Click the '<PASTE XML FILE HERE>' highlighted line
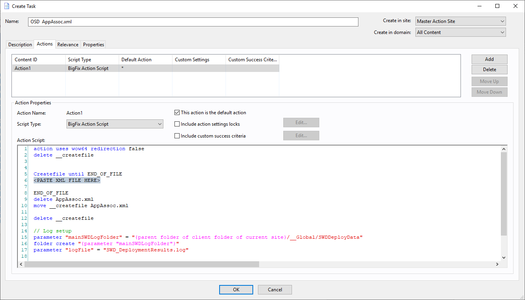The height and width of the screenshot is (300, 525). click(x=67, y=180)
